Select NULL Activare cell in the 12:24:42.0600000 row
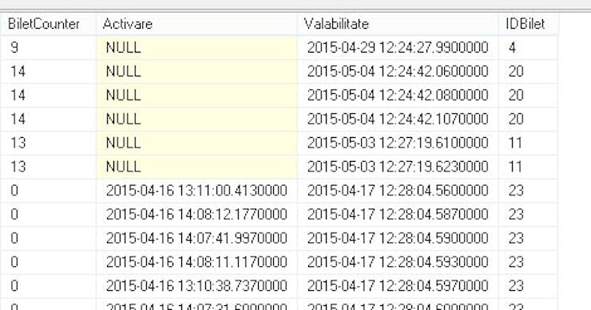This screenshot has height=310, width=591. pos(196,72)
